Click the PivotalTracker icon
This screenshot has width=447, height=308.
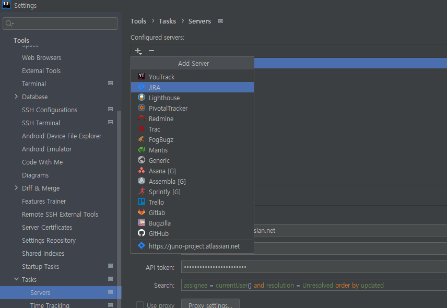tap(142, 108)
